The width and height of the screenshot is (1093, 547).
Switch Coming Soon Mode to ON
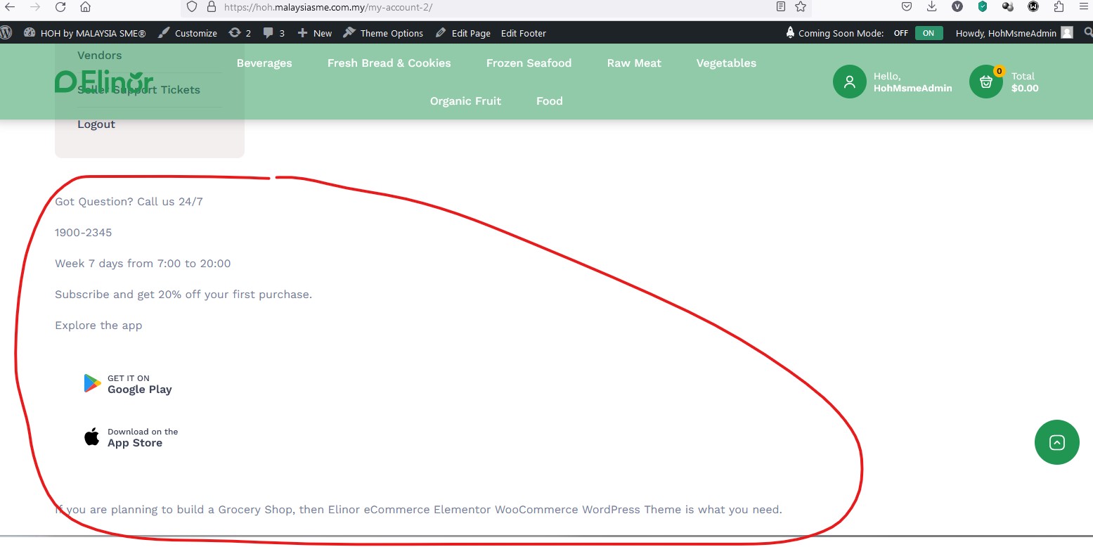pos(929,33)
